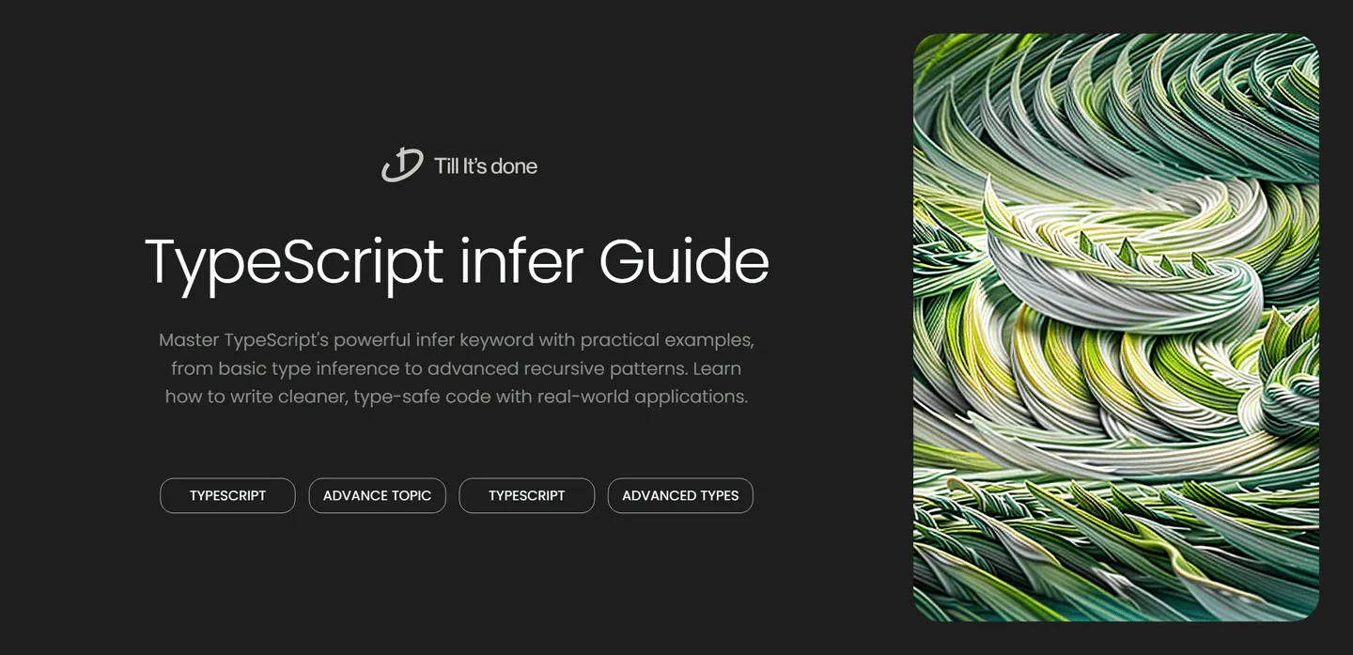
Task: Click the paragraph starting "Master TypeScript's powerful infer"
Action: tap(457, 367)
